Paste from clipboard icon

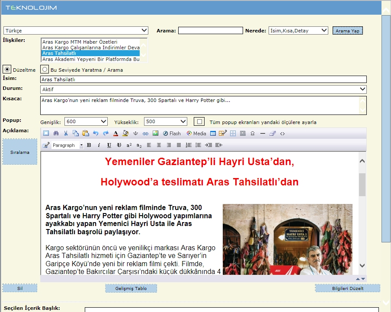(x=86, y=134)
